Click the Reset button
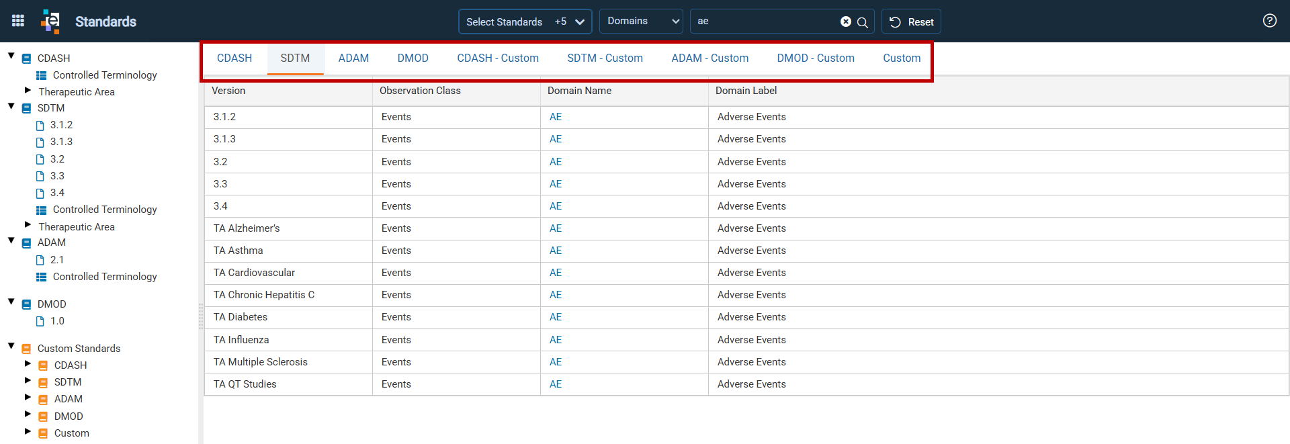The width and height of the screenshot is (1290, 444). click(911, 21)
